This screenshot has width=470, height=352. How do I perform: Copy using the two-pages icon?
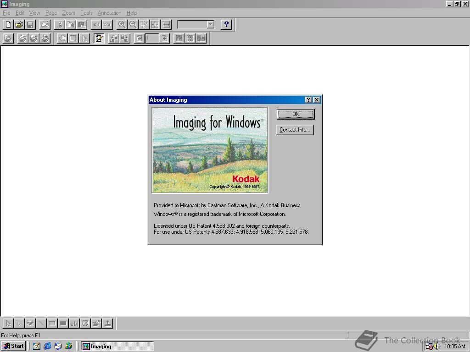(x=71, y=25)
